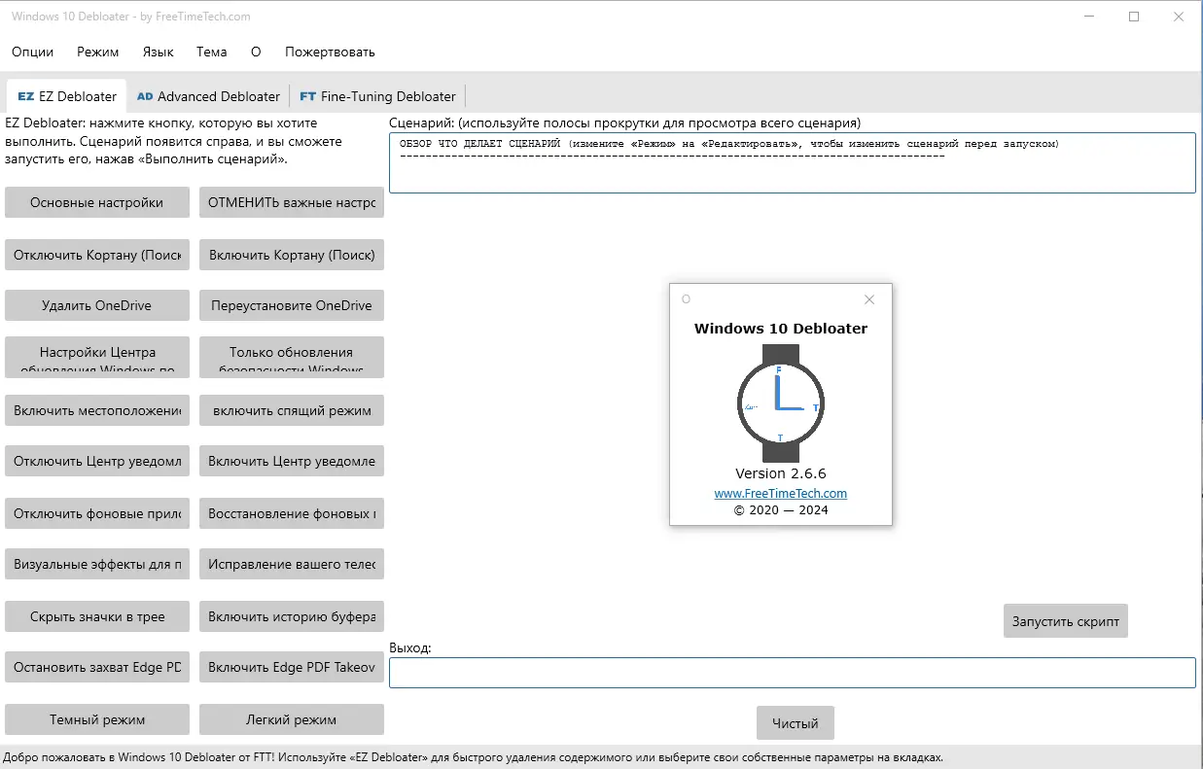The width and height of the screenshot is (1203, 769).
Task: Switch to the EZ Debloater tab
Action: [x=67, y=96]
